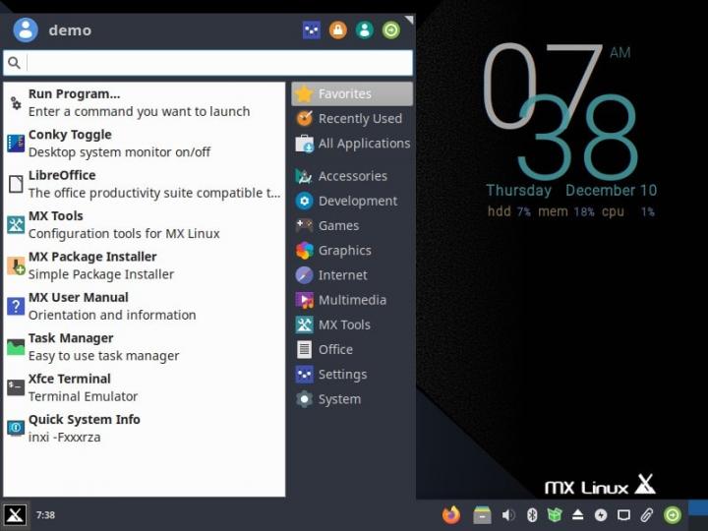Image resolution: width=708 pixels, height=531 pixels.
Task: Open the all settings icon in menu header
Action: (311, 30)
